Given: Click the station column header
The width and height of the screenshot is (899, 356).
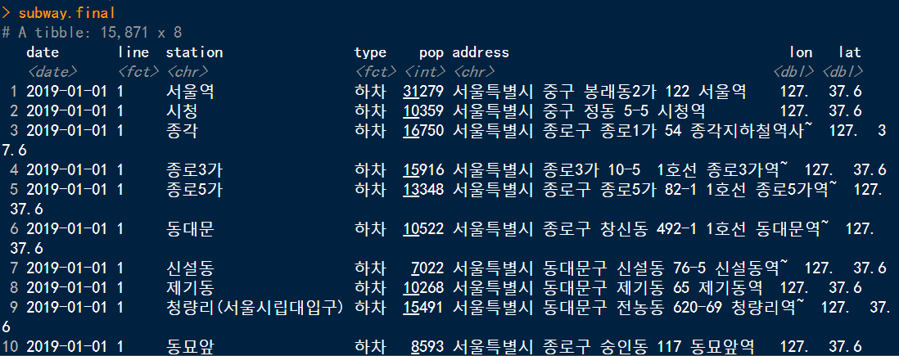Looking at the screenshot, I should click(x=194, y=52).
